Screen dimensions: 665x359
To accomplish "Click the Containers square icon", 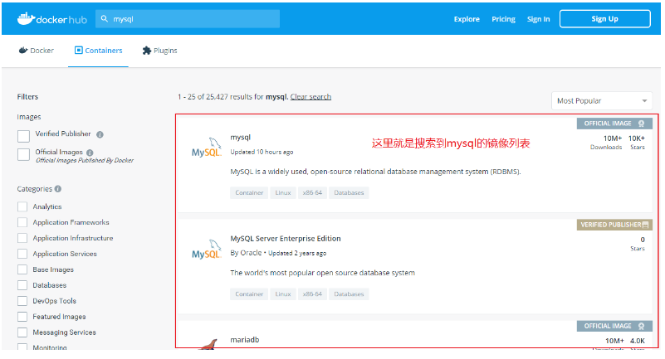I will click(79, 51).
